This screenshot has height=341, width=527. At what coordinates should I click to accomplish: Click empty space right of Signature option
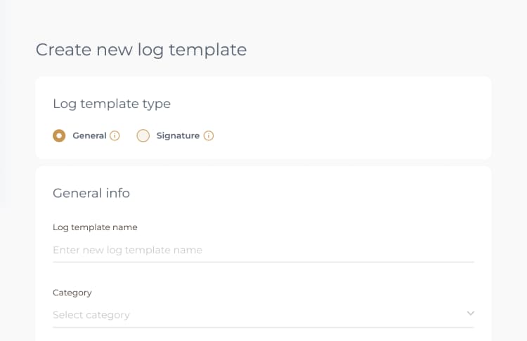point(351,136)
